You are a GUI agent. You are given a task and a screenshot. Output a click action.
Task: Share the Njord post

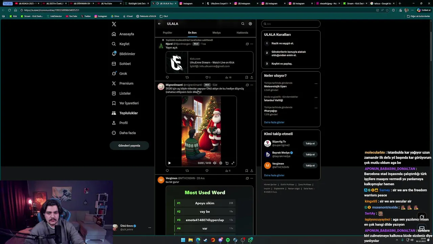(x=251, y=77)
